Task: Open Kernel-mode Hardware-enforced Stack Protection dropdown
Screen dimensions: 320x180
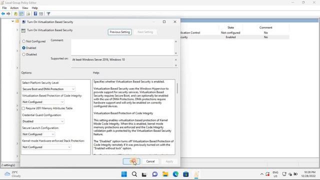Action: [46, 147]
